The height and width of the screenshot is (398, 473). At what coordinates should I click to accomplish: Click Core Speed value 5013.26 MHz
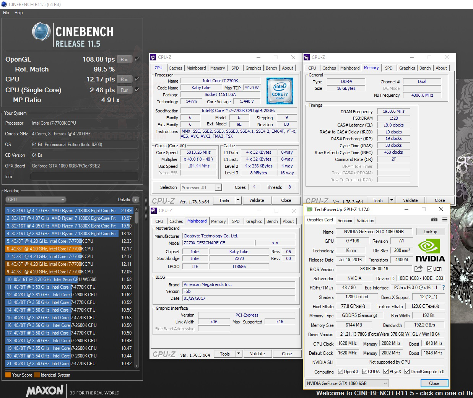tap(198, 152)
